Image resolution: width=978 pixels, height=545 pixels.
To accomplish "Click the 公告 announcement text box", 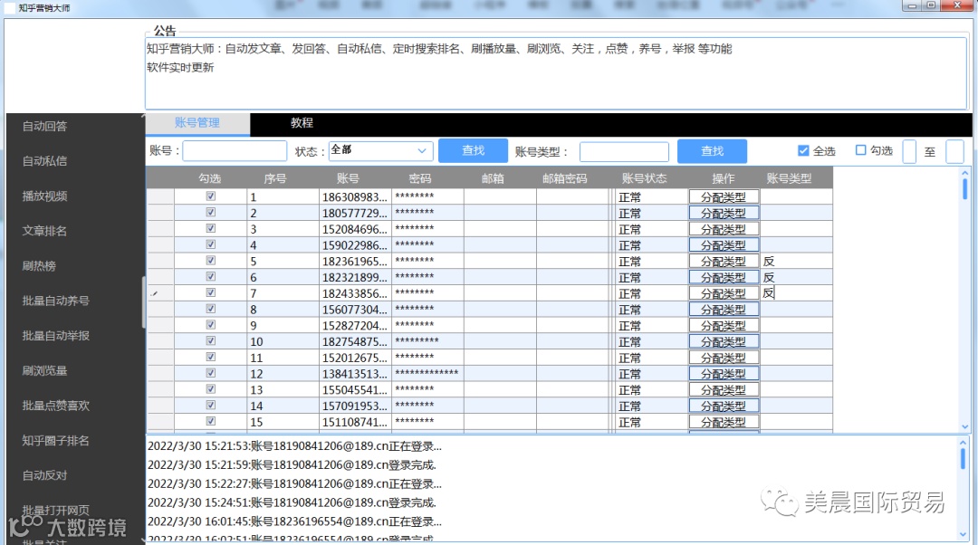I will click(556, 73).
